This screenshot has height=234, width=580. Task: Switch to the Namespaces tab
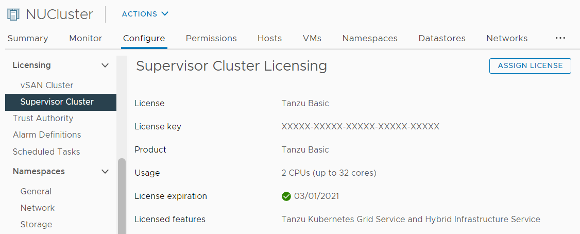pos(370,39)
